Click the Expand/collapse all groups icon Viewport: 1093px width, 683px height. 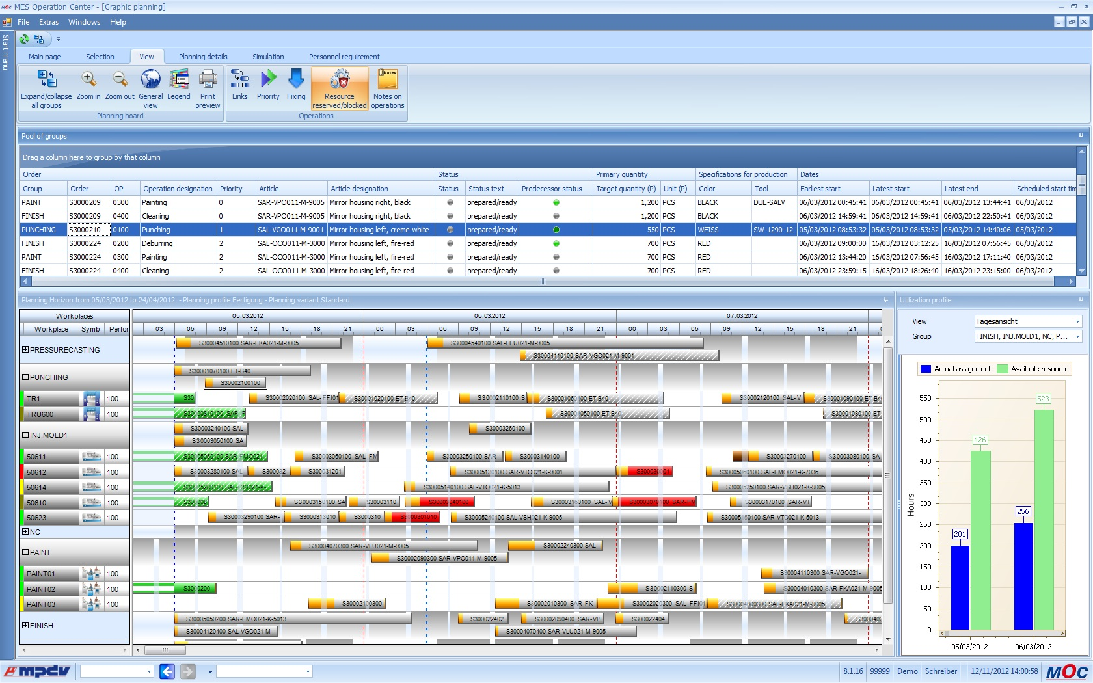(46, 80)
